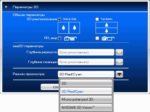Click the Режим просмотра label

[29, 74]
